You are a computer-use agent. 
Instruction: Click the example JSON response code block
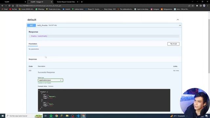104,100
